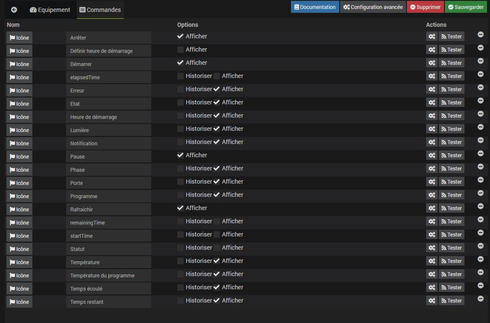Remove the elapsedTime command with minus icon
The height and width of the screenshot is (323, 490).
(x=481, y=74)
